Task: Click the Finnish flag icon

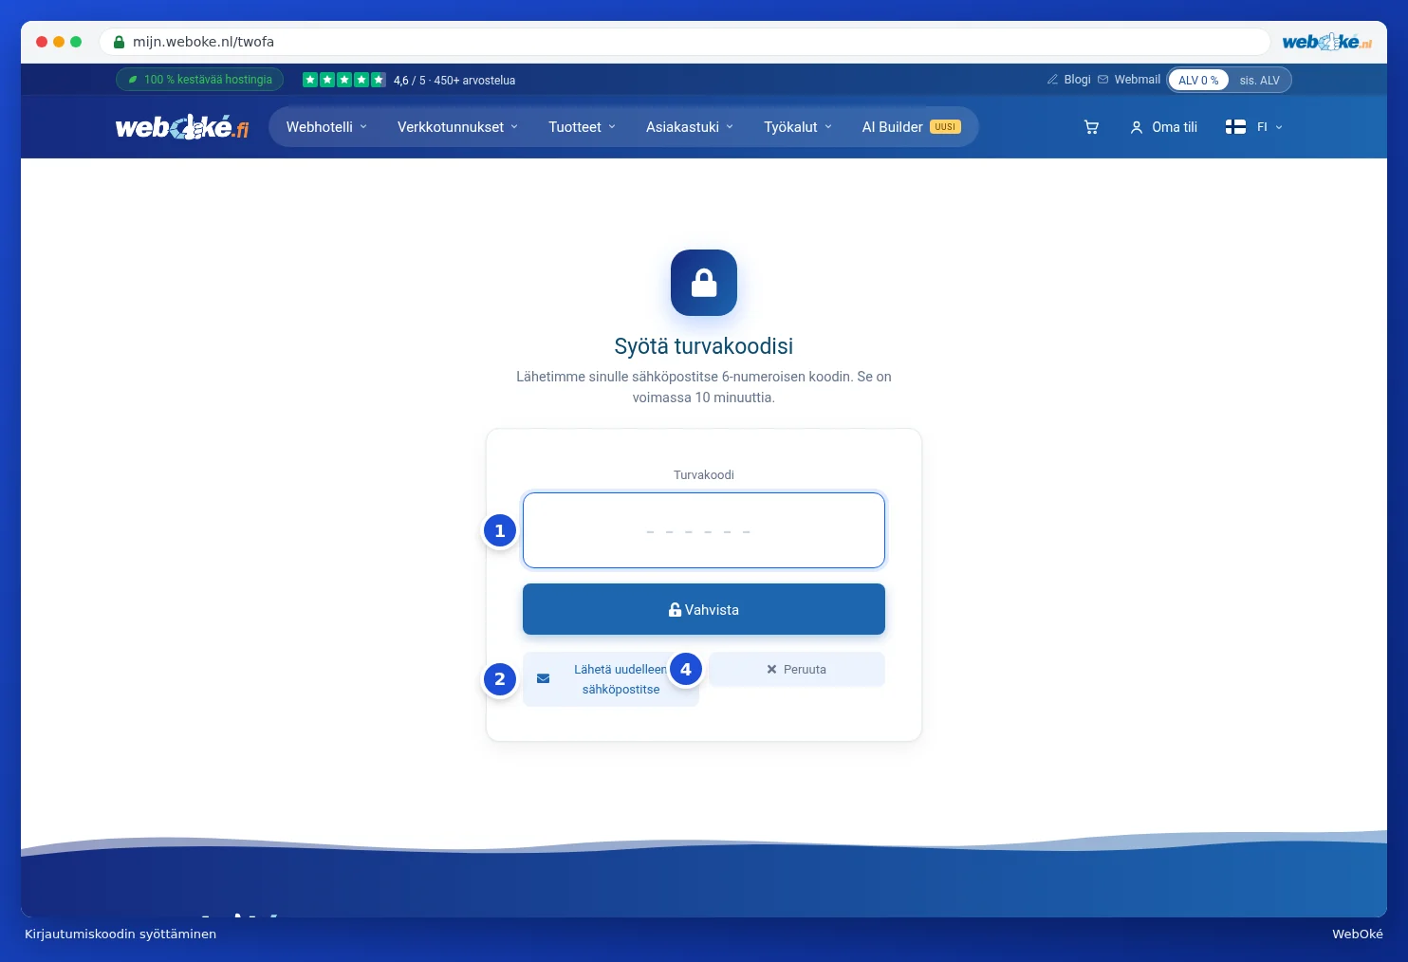Action: [1235, 127]
